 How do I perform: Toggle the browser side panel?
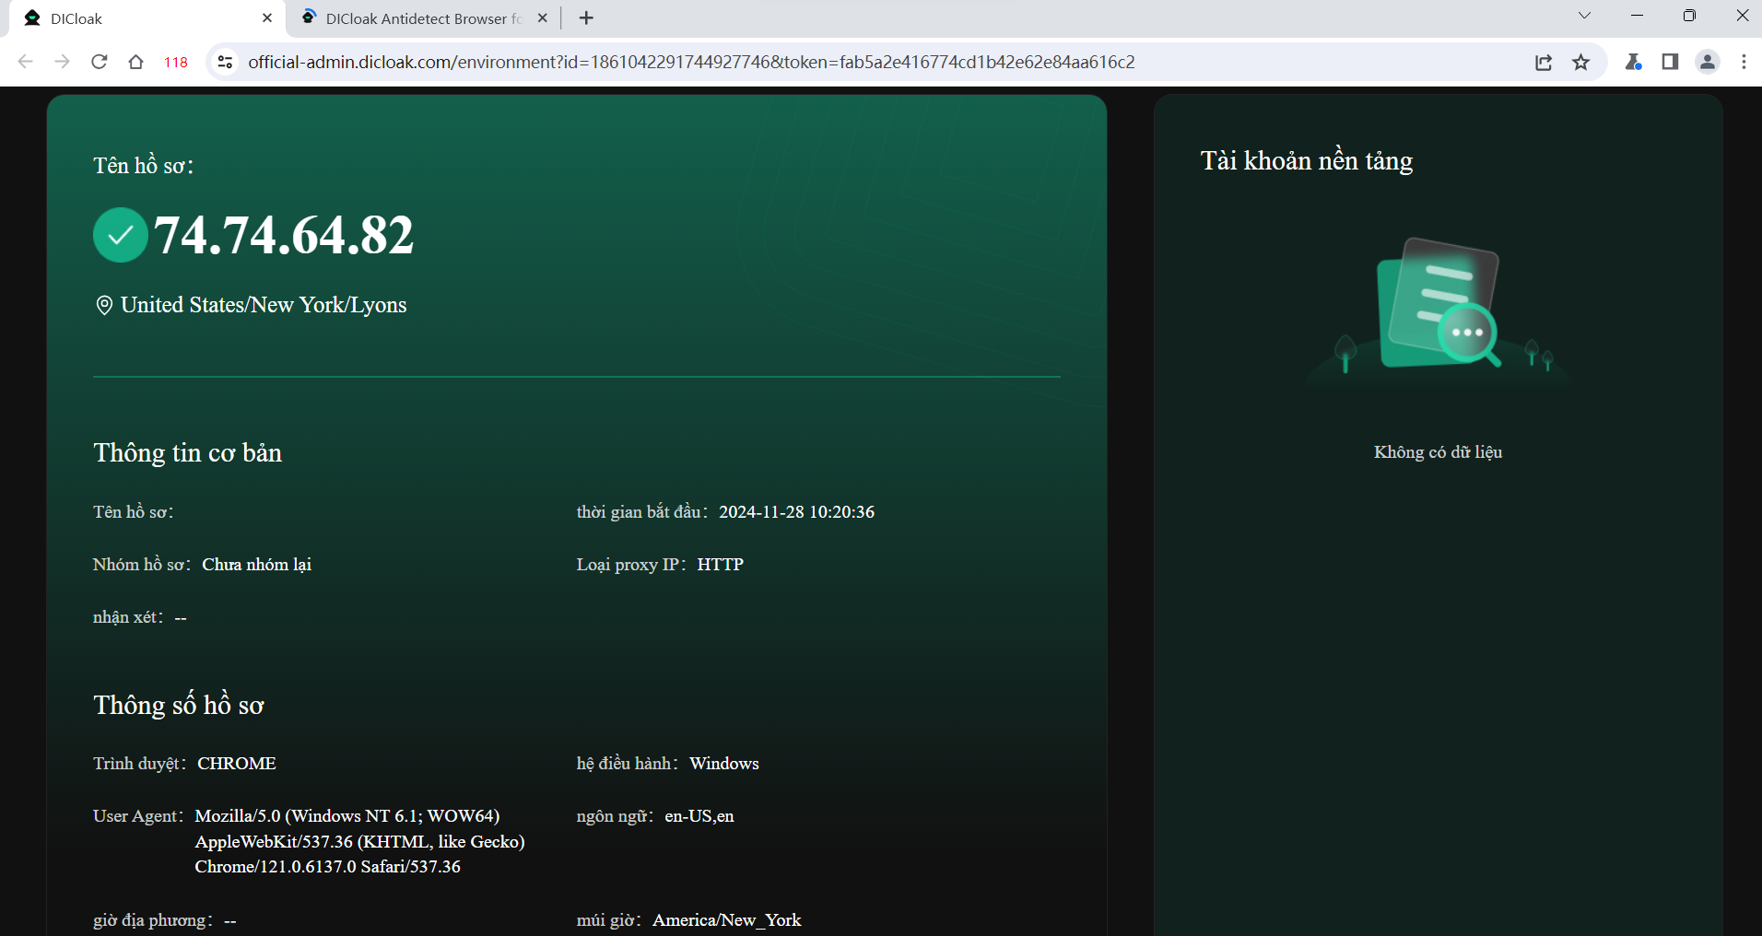1670,62
